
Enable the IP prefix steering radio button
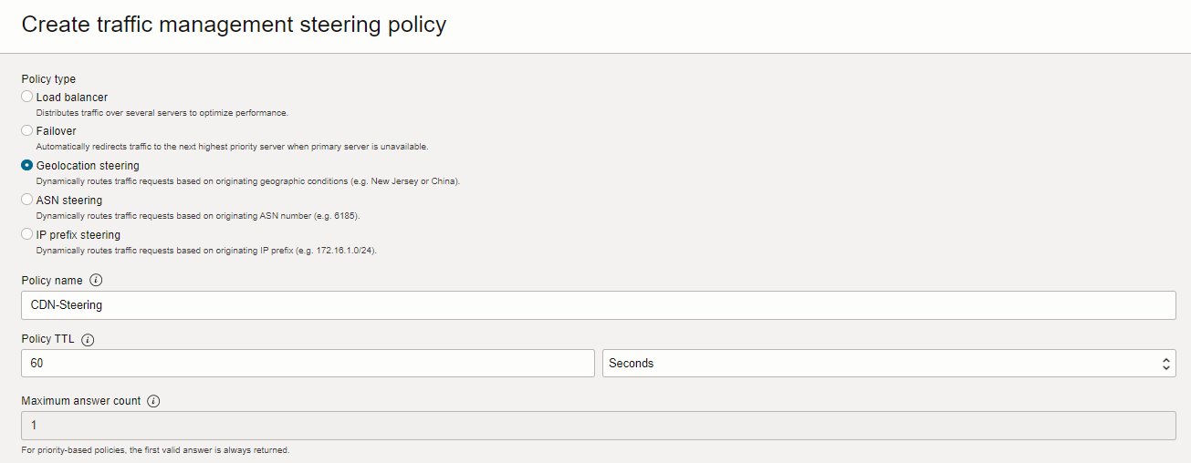coord(27,234)
